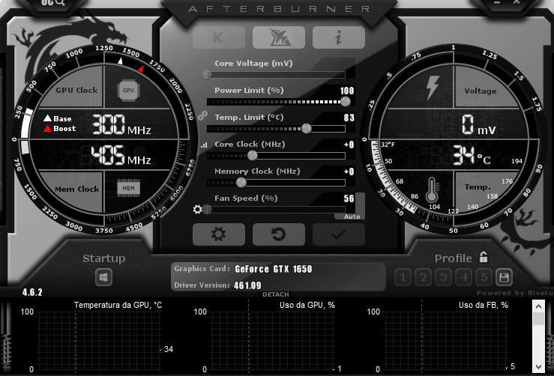Click the version number 4.6.2
The width and height of the screenshot is (554, 376).
[x=32, y=292]
